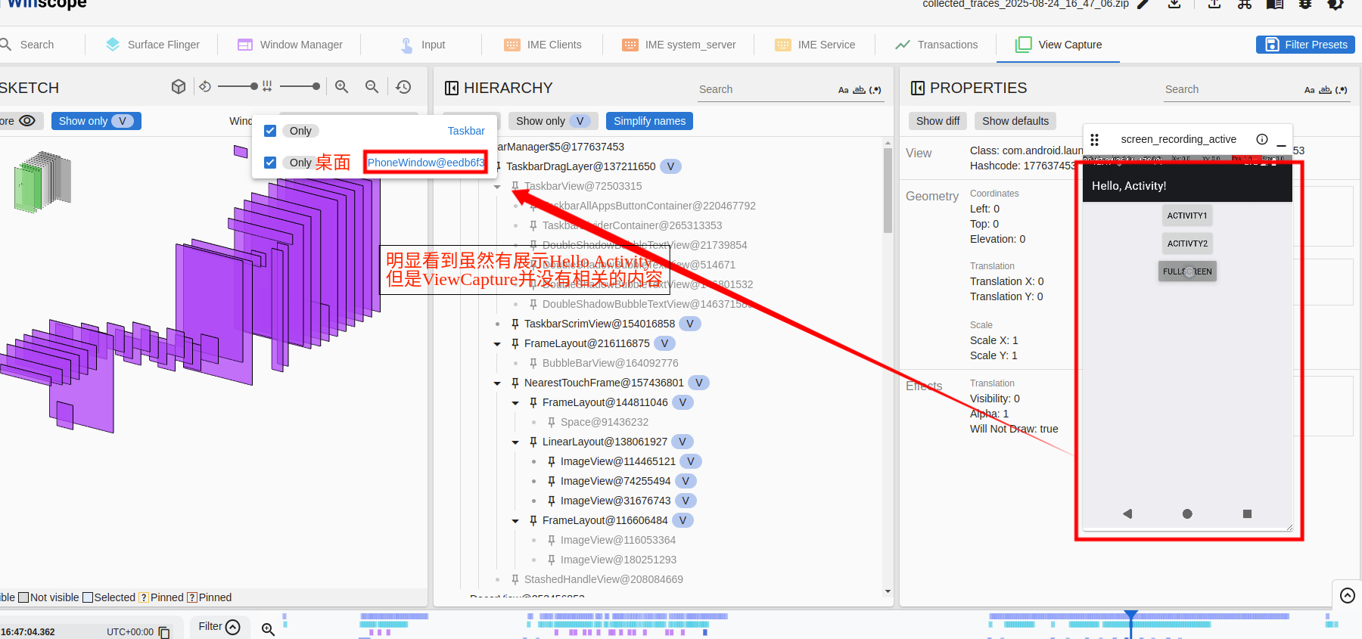Open the keyboard shortcuts command icon
1362x639 pixels.
1245,4
